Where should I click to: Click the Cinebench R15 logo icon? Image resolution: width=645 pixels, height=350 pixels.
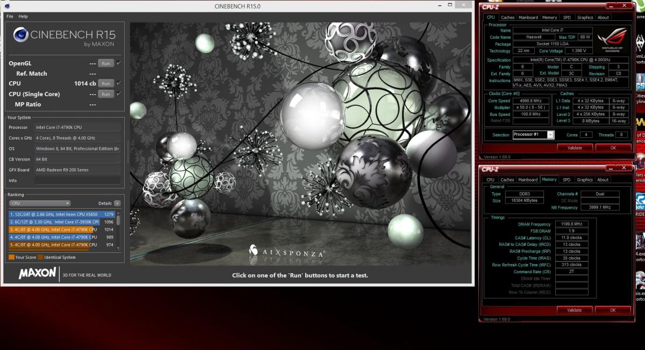(20, 35)
